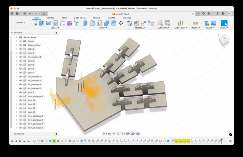Image resolution: width=243 pixels, height=157 pixels.
Task: Open the SURFACE tab
Action: [x=50, y=18]
